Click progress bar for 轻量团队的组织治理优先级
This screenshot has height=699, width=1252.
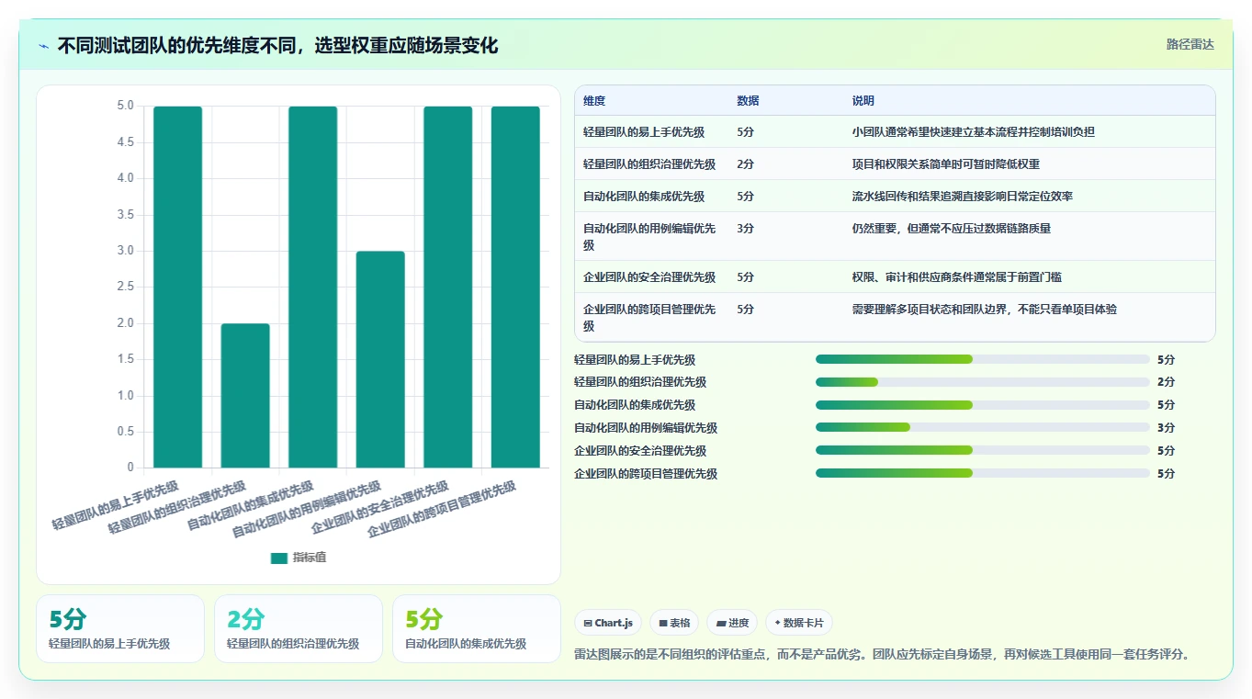(983, 382)
